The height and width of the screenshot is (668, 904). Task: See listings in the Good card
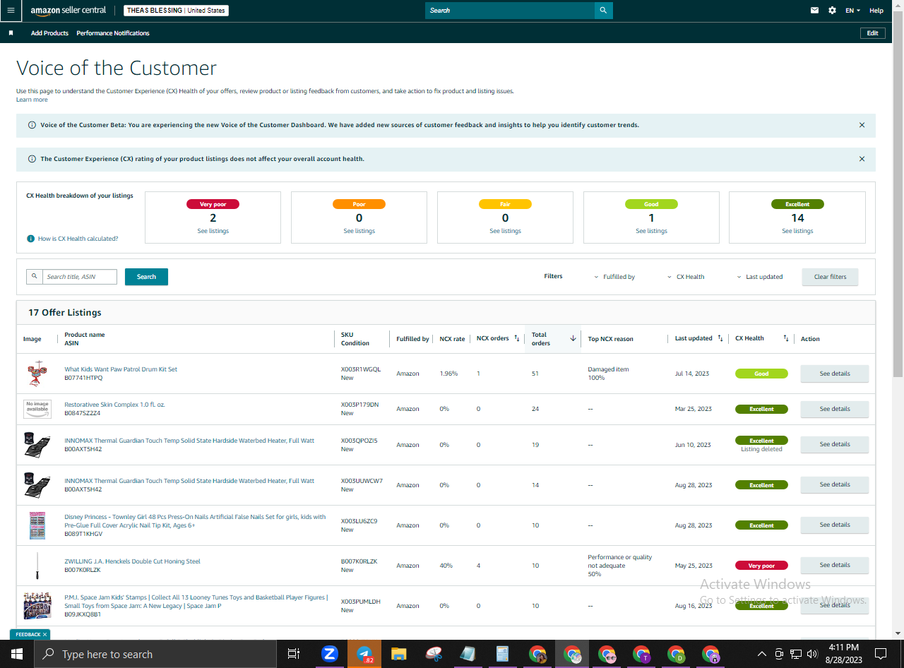point(651,231)
